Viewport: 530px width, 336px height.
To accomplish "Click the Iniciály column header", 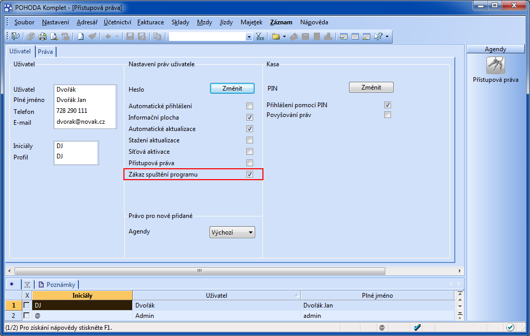I will [x=82, y=296].
